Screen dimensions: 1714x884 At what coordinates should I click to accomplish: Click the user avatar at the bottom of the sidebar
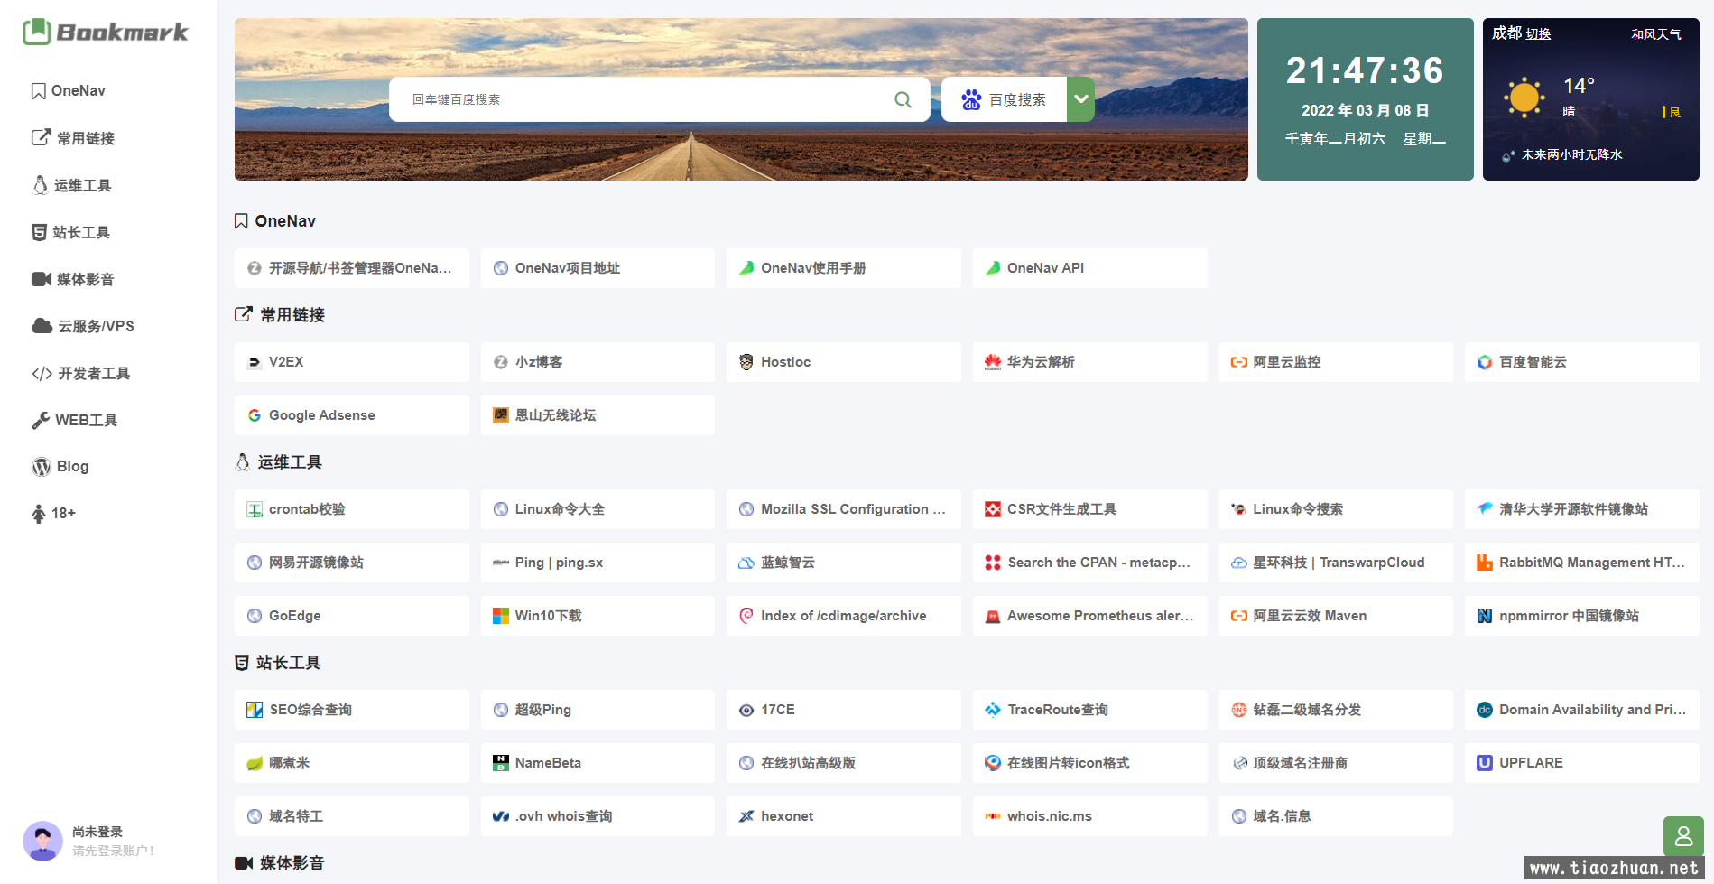[42, 841]
